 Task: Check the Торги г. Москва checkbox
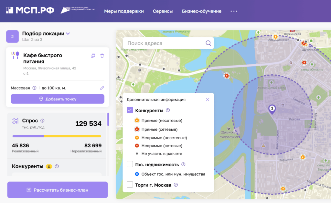[130, 185]
